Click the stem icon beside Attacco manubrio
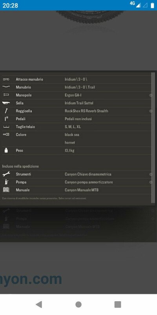The width and height of the screenshot is (157, 315). click(6, 80)
